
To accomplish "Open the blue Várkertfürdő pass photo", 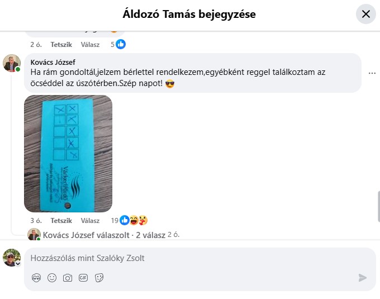I will 68,154.
